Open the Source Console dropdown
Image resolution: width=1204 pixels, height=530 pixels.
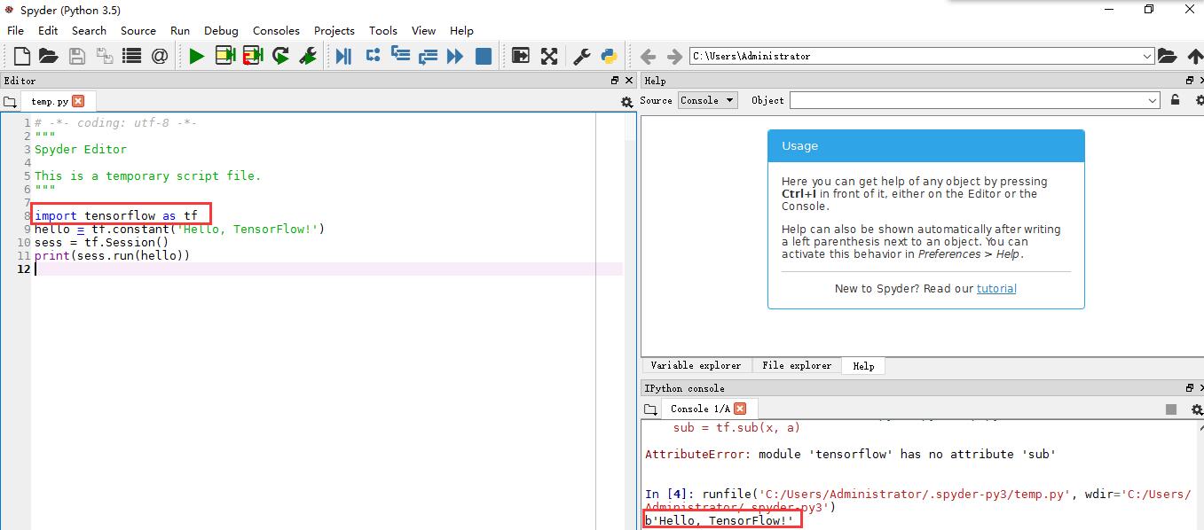click(x=707, y=100)
